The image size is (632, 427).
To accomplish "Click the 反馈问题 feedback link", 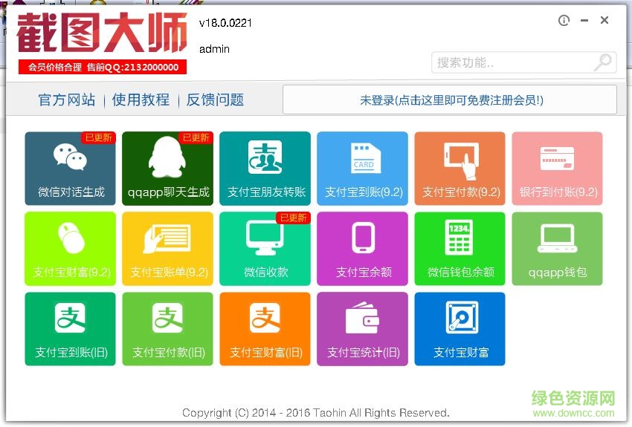I will point(215,100).
